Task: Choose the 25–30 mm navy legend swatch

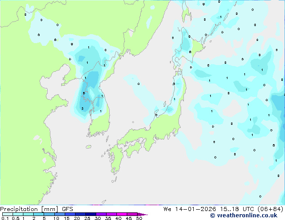Action: 90,214
